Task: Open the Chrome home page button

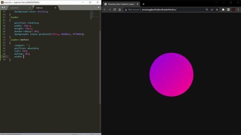Action: (120, 9)
